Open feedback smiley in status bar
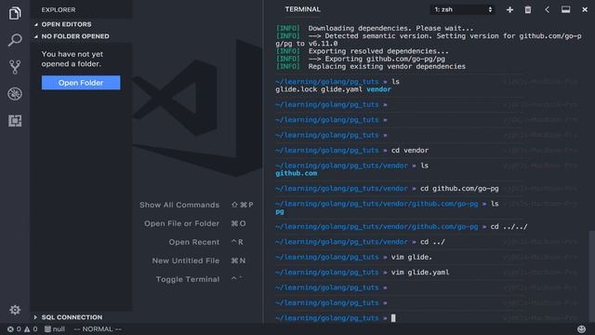595x335 pixels. [x=581, y=328]
